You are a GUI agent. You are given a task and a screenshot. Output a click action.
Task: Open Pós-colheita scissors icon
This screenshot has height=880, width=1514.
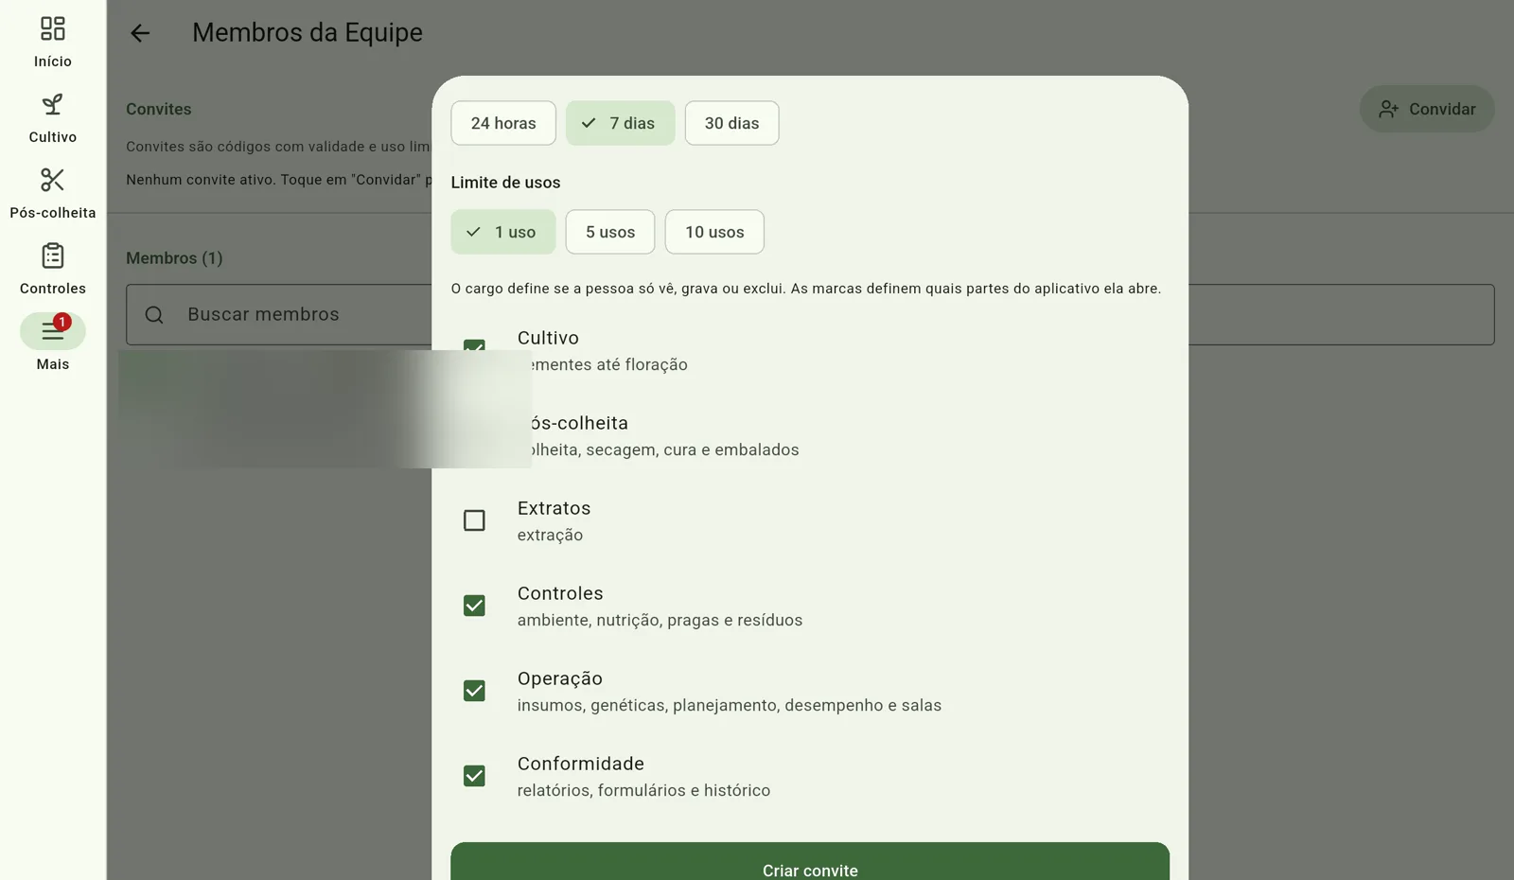click(53, 180)
